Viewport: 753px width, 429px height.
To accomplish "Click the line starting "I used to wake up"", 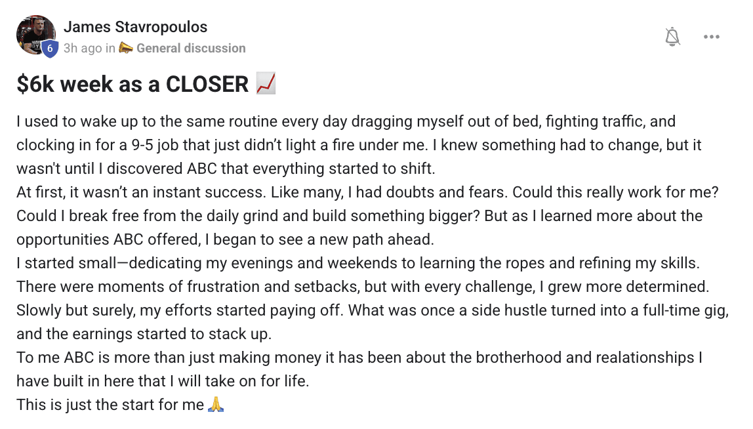I will click(x=346, y=121).
